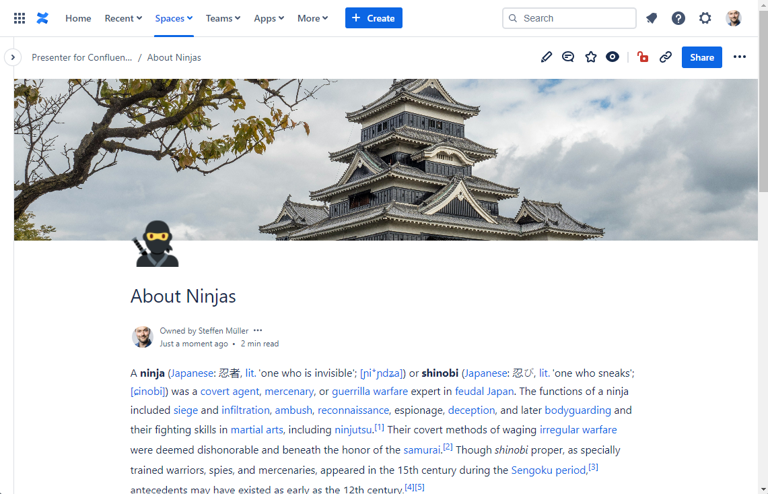The height and width of the screenshot is (494, 768).
Task: Open the app switcher grid icon
Action: 20,18
